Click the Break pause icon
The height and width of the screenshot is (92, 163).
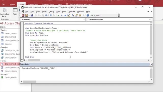pos(62,15)
